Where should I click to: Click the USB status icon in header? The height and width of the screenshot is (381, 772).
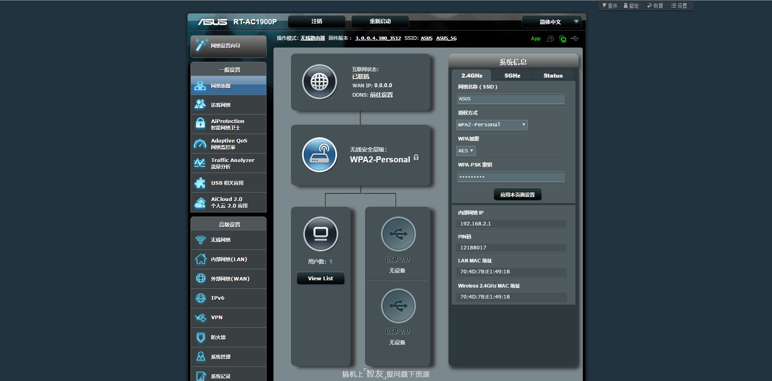pyautogui.click(x=575, y=39)
